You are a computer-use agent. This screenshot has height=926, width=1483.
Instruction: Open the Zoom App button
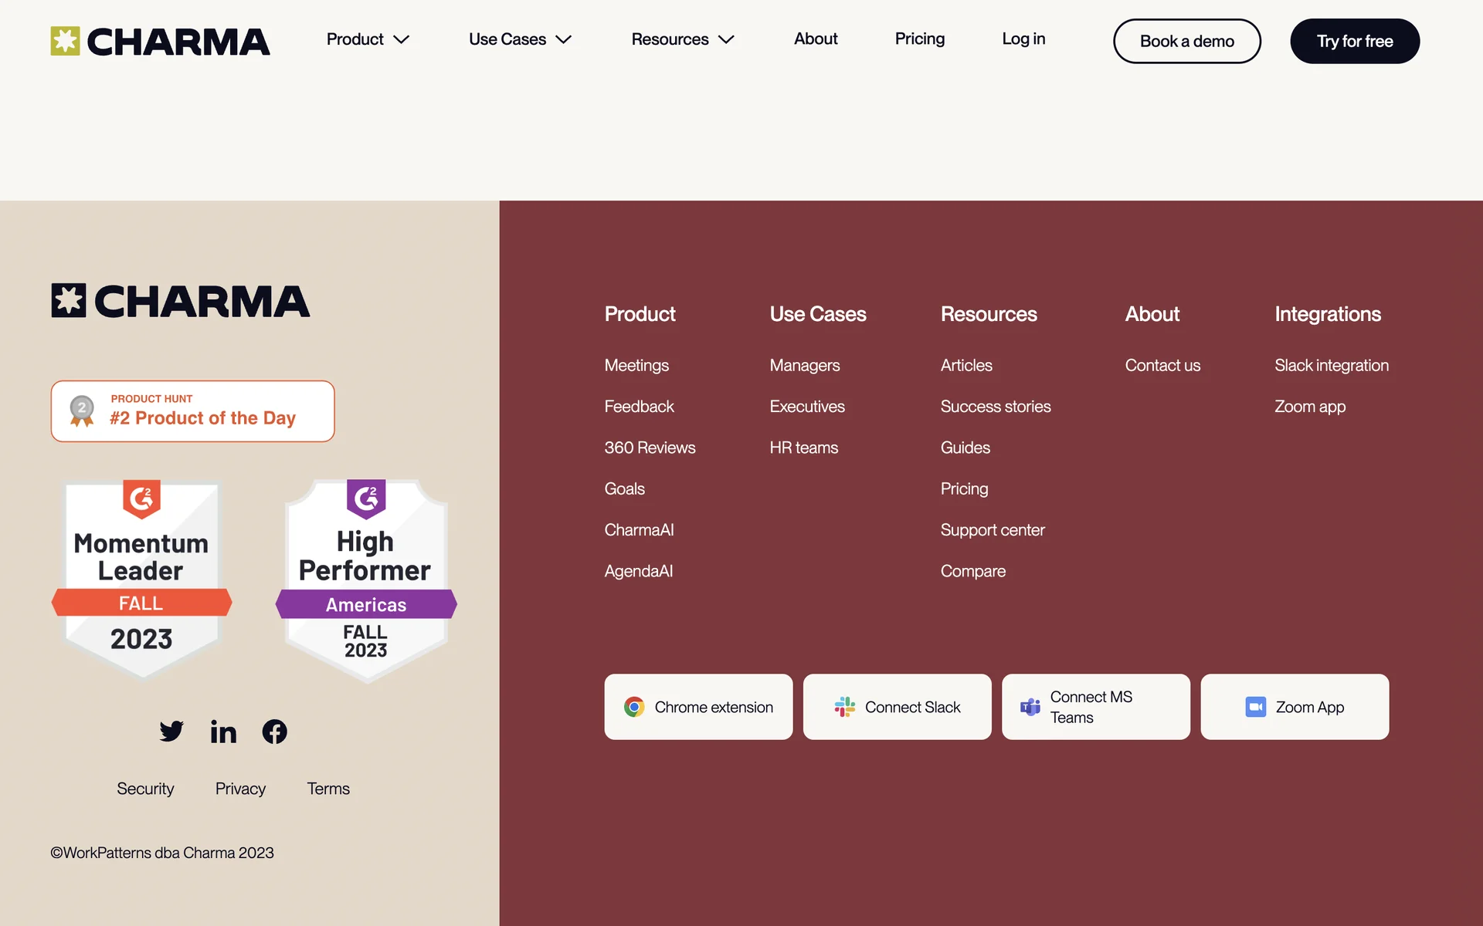[1295, 707]
